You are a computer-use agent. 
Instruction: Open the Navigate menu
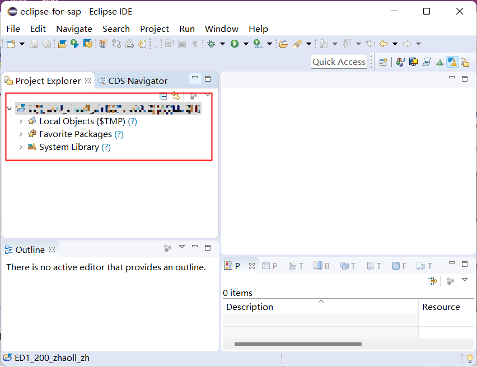(74, 29)
